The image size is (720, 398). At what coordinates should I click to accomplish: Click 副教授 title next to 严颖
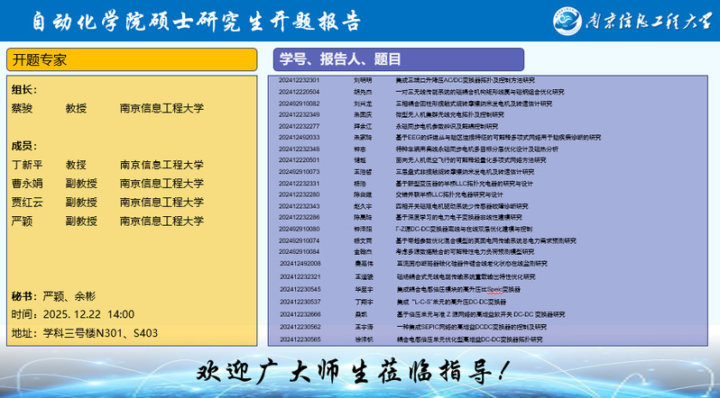point(81,221)
